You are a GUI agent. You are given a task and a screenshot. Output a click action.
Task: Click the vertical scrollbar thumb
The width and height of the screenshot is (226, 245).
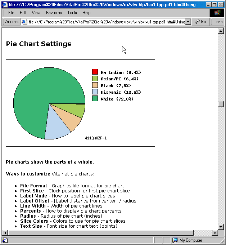coord(221,104)
